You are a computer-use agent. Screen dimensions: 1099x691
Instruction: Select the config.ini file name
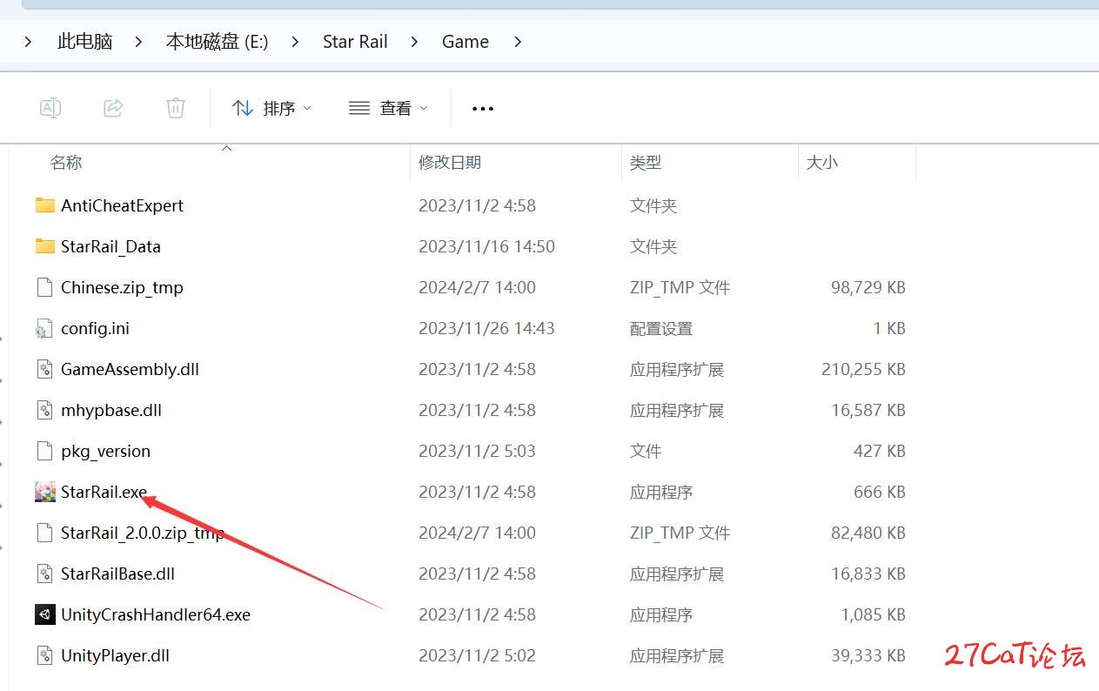tap(95, 328)
